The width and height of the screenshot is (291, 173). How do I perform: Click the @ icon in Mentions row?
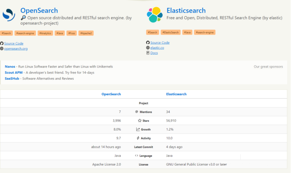pos(137,112)
